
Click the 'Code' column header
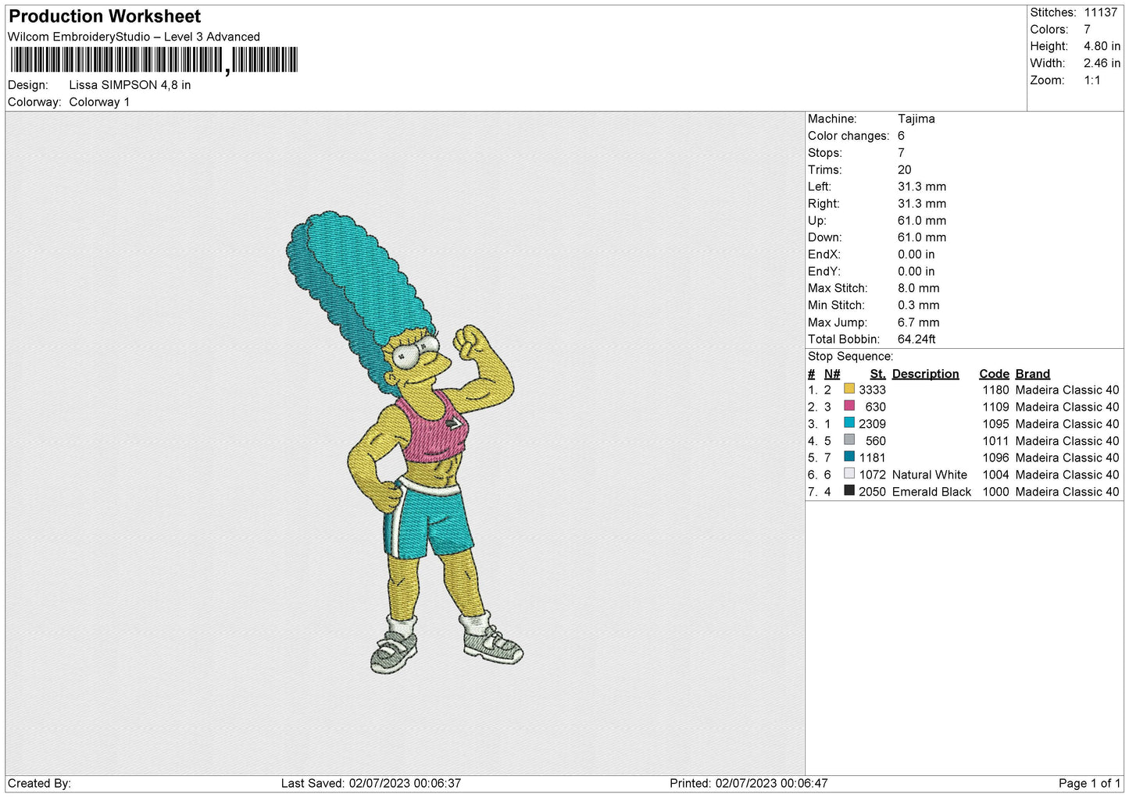pyautogui.click(x=994, y=374)
